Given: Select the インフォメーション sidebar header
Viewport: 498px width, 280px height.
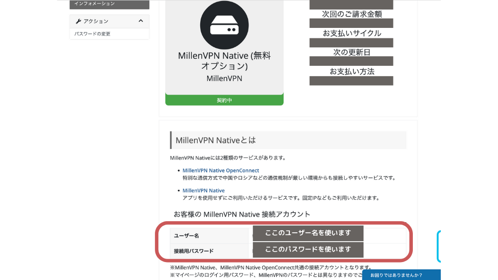Looking at the screenshot, I should tap(109, 4).
